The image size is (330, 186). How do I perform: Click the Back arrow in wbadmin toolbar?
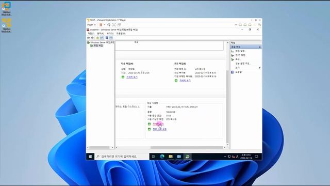tap(88, 38)
